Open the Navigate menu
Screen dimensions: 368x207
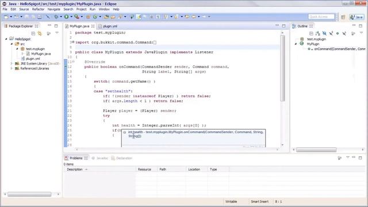click(53, 9)
